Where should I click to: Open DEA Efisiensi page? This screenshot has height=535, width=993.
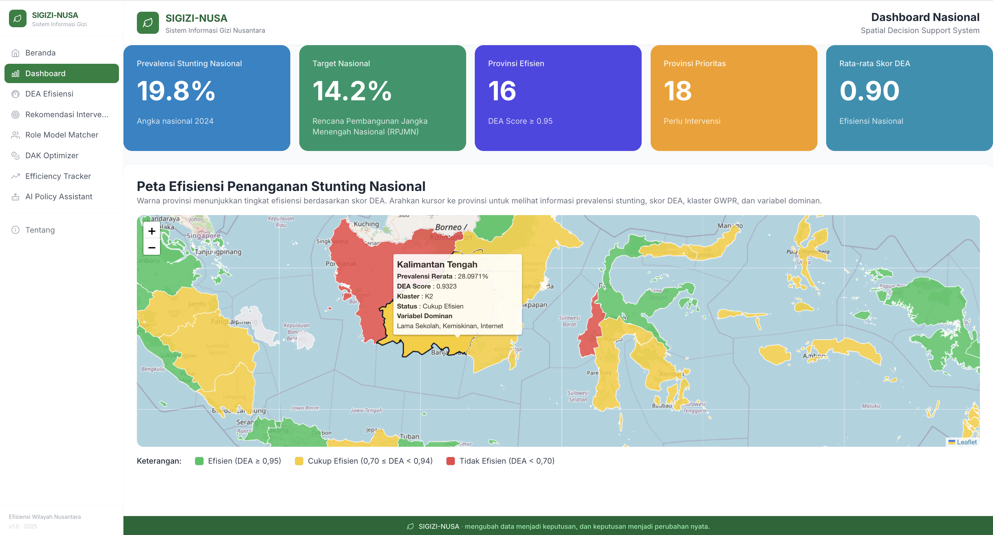point(62,94)
